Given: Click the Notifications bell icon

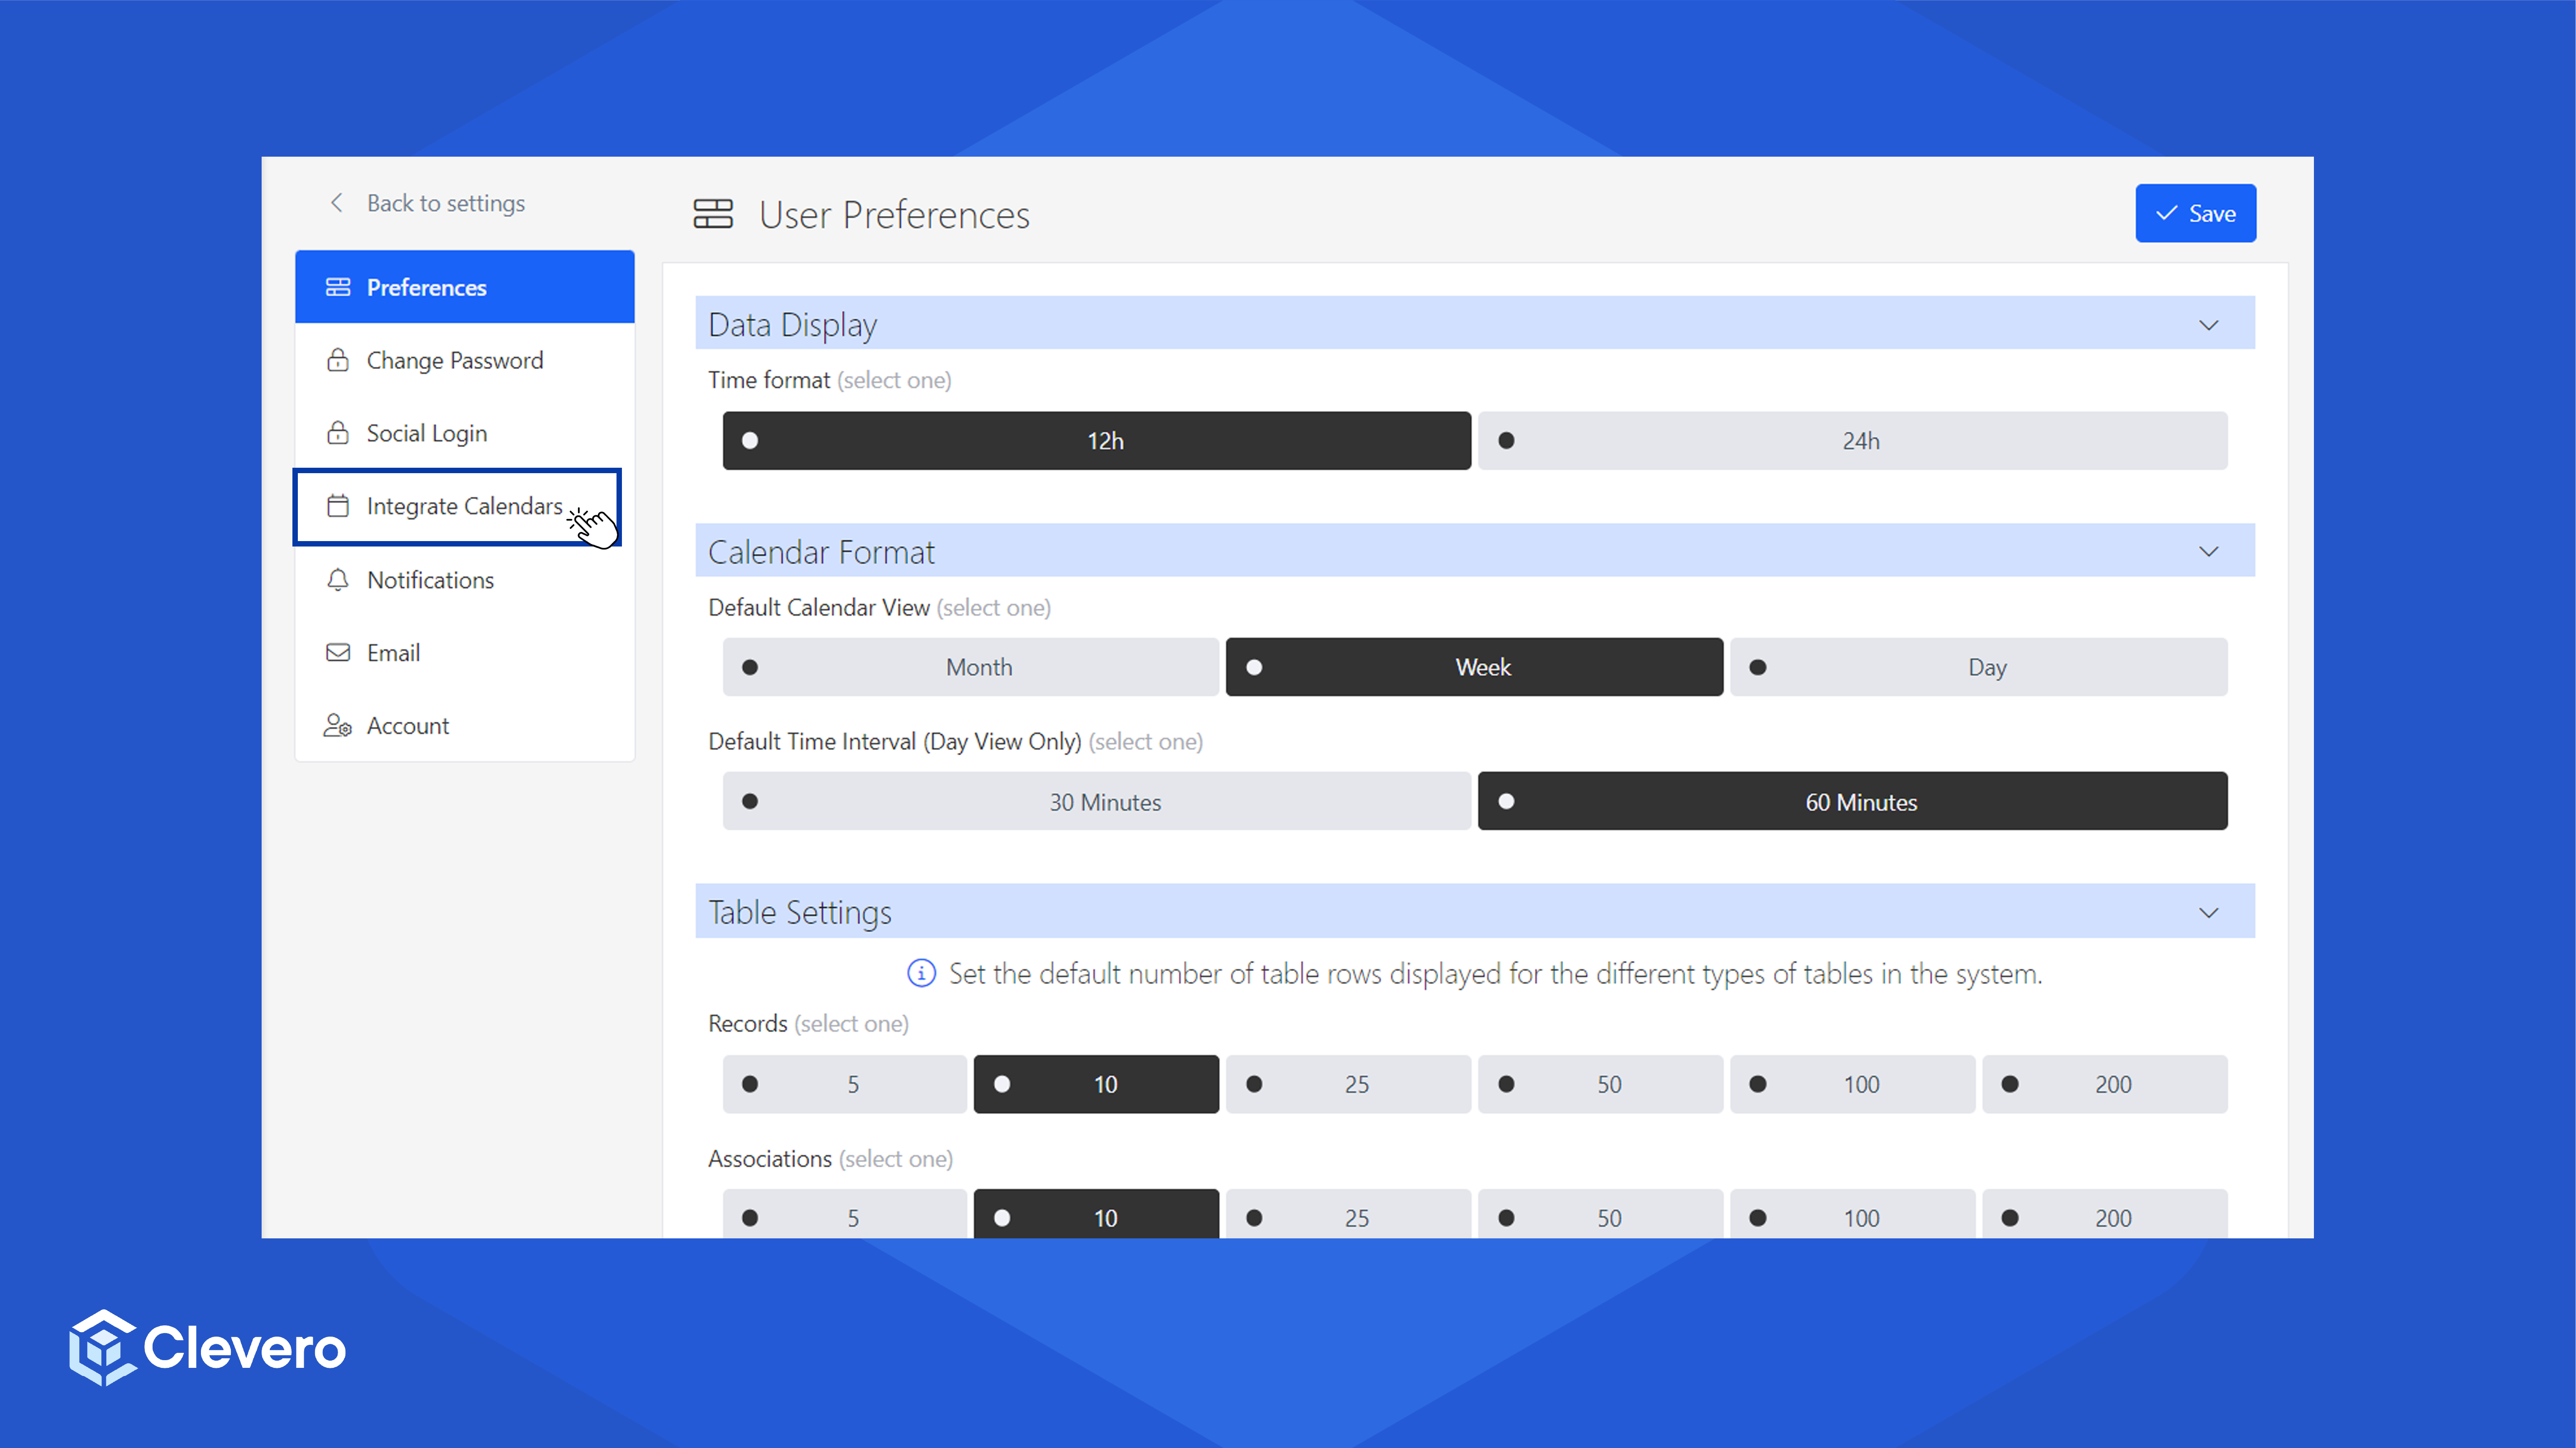Looking at the screenshot, I should pyautogui.click(x=338, y=580).
